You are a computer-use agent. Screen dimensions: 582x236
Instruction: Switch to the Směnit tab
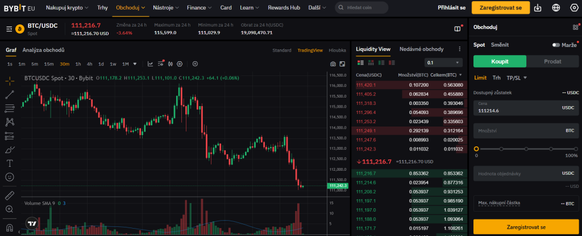[500, 45]
